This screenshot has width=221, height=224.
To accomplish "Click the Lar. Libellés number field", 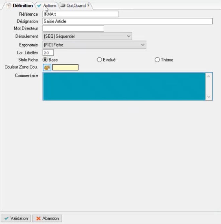I will click(x=48, y=52).
